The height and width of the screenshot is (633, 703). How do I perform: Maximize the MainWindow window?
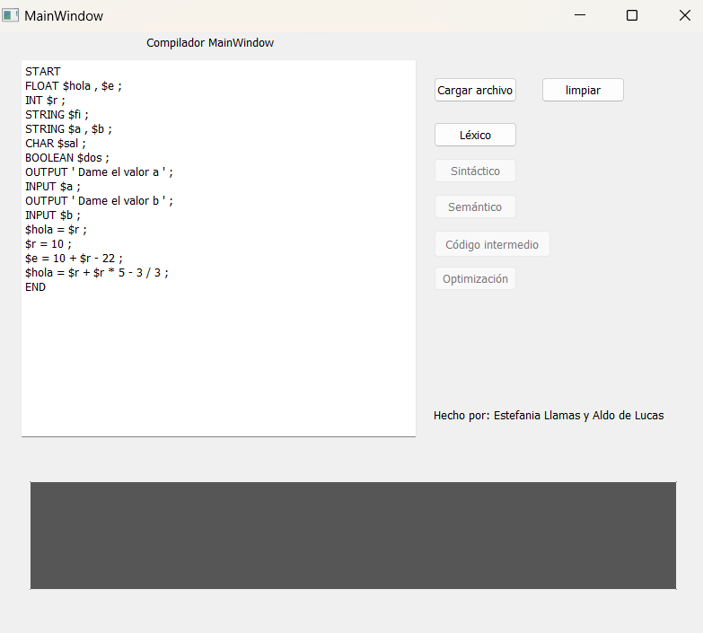pos(632,16)
